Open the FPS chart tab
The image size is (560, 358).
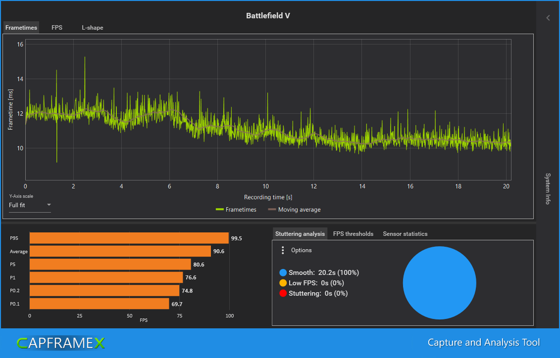[x=57, y=28]
